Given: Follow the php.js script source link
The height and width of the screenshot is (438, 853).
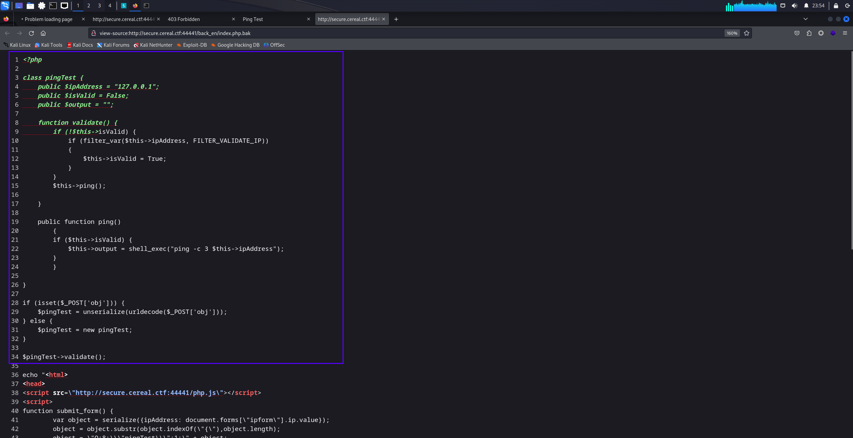Looking at the screenshot, I should point(146,393).
